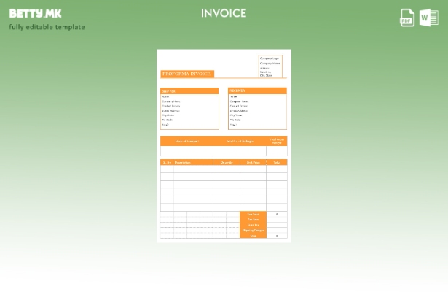The image size is (448, 292).
Task: Click the Company Logo box in invoice
Action: point(270,58)
